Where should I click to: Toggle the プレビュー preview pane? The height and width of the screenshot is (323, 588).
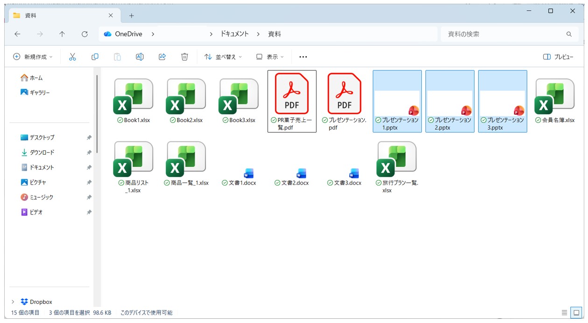[558, 57]
